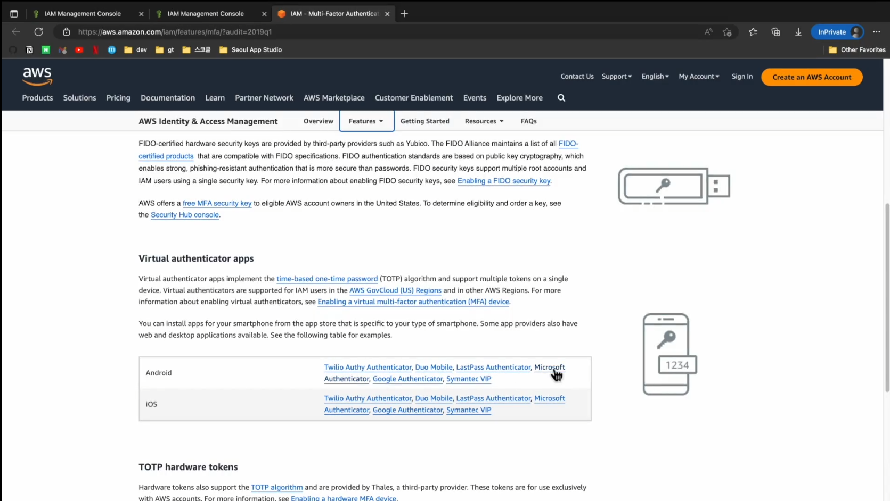The width and height of the screenshot is (890, 501).
Task: Click the InPrivate profile button
Action: pyautogui.click(x=837, y=32)
